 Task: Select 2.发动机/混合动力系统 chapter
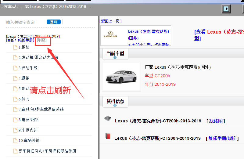39,57
